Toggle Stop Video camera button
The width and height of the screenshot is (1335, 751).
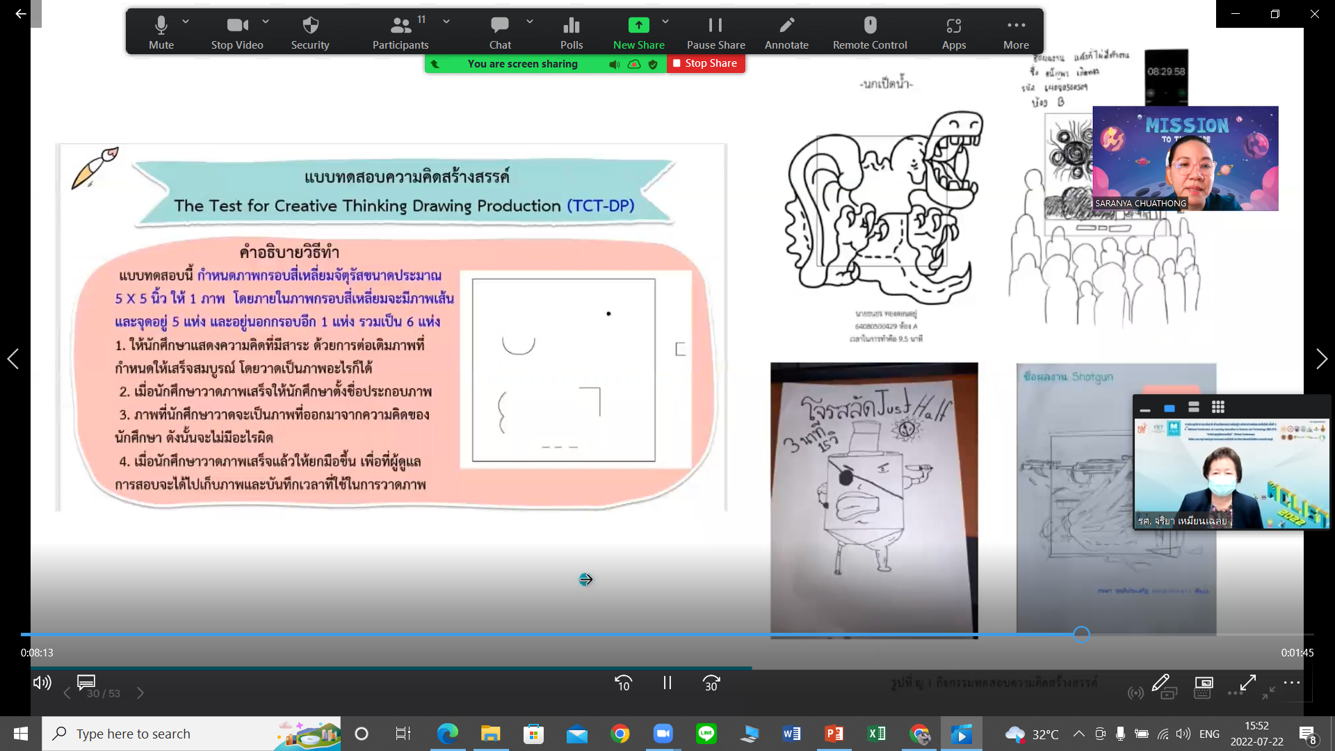[x=237, y=32]
